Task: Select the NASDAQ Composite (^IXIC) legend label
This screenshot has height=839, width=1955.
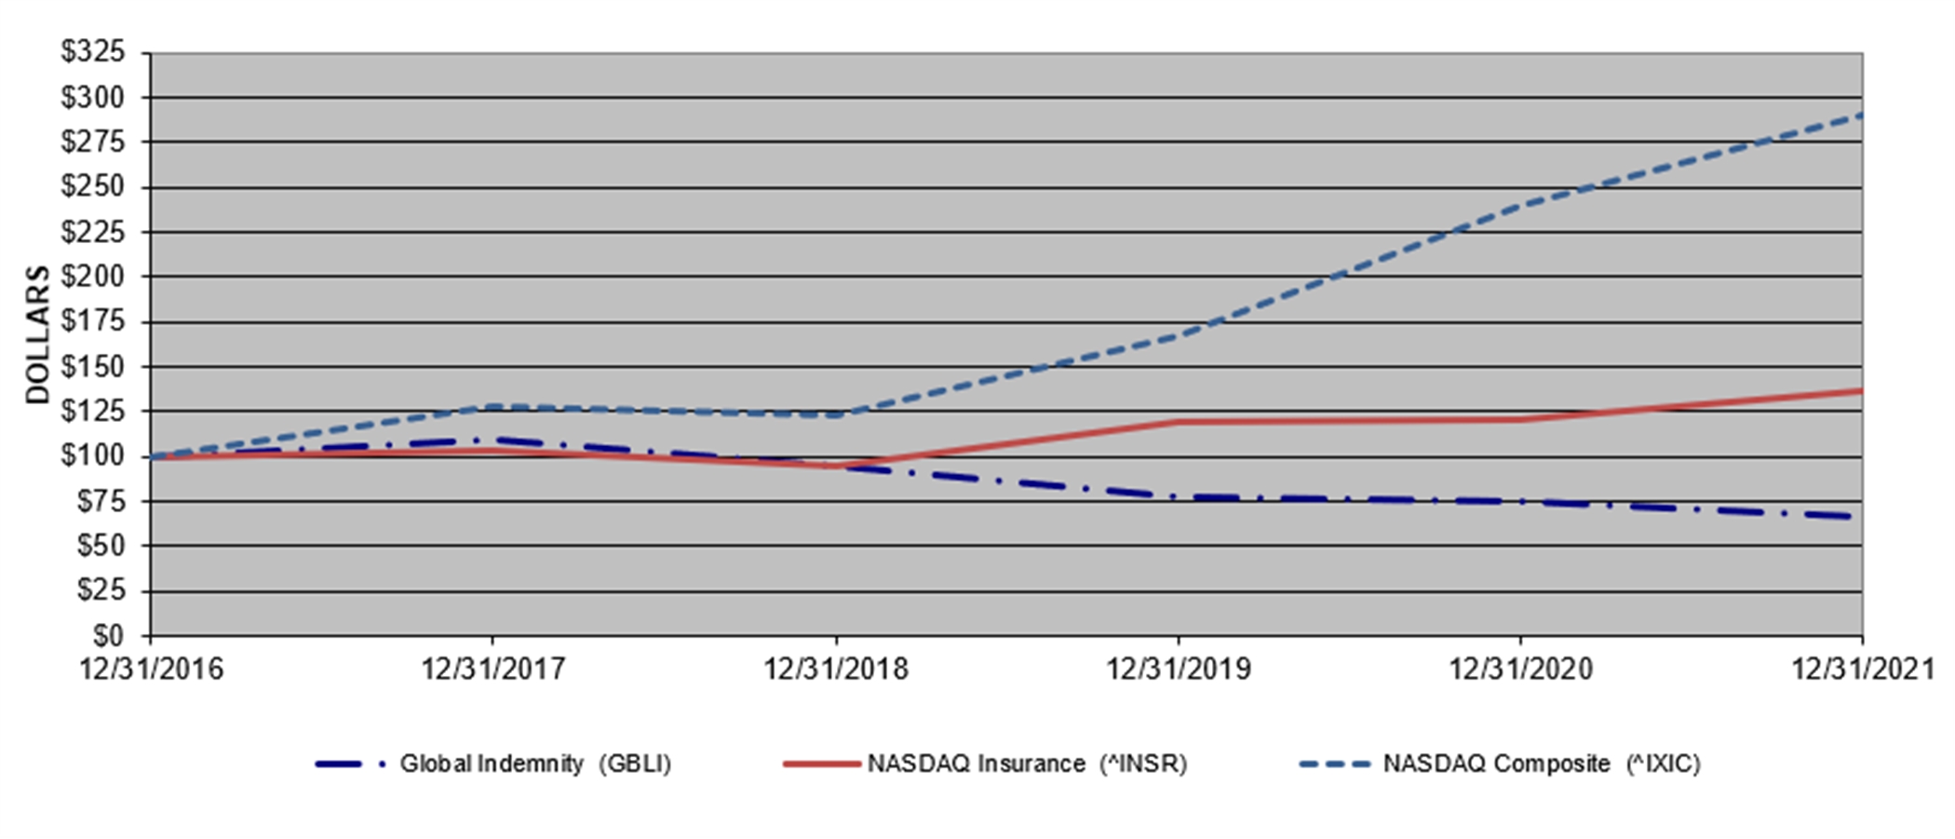Action: tap(1542, 765)
